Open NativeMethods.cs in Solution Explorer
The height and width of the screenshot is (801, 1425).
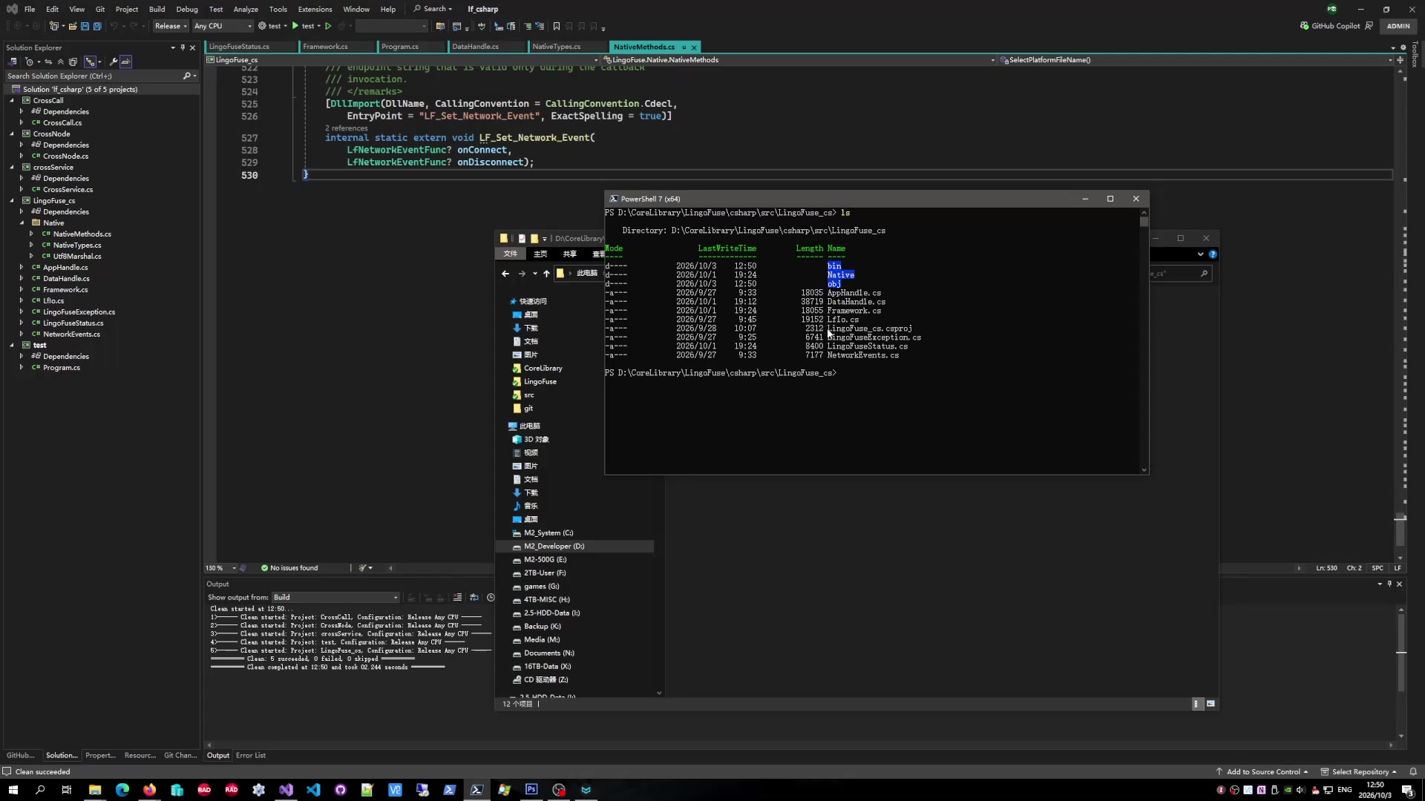click(x=82, y=234)
